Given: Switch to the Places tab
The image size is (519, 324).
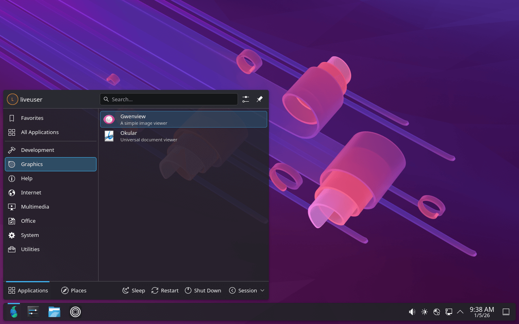Looking at the screenshot, I should [x=74, y=290].
